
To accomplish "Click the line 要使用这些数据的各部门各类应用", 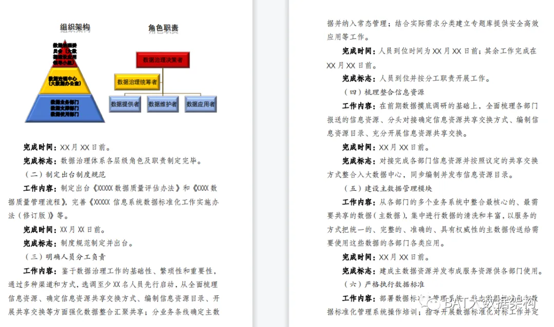I will [x=386, y=243].
